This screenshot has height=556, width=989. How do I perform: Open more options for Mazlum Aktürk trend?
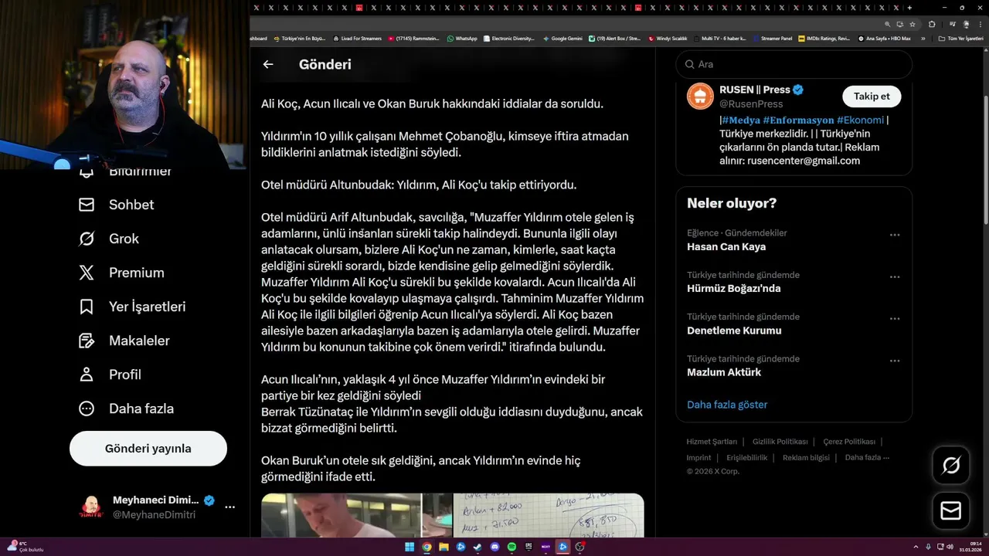895,361
